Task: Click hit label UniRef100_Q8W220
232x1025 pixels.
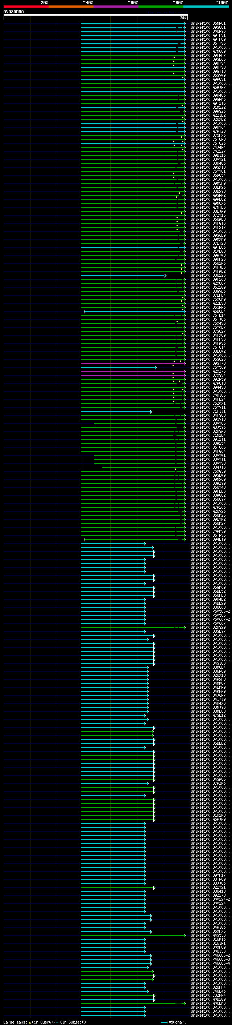Action: pyautogui.click(x=208, y=275)
